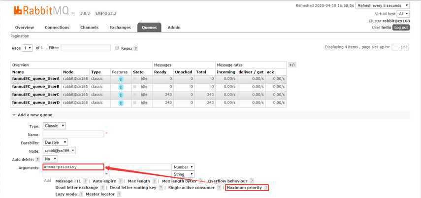Viewport: 421px width, 198px height.
Task: Toggle the Pagination section
Action: coord(20,36)
